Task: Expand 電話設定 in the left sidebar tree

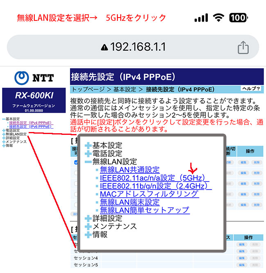Action: (4, 130)
